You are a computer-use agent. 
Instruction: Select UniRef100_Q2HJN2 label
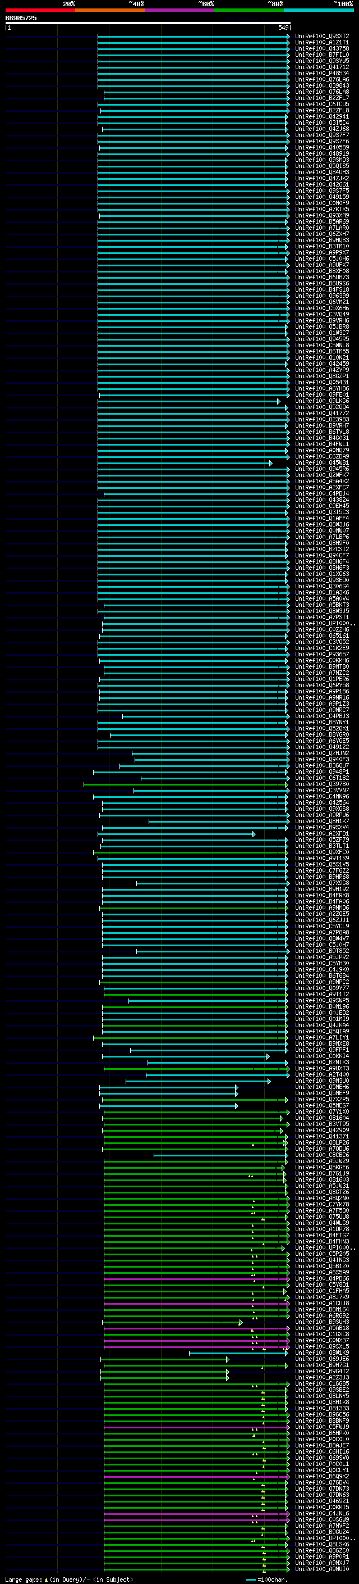(322, 752)
